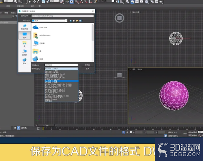Choose gw::OBJ-Exporter (*.OBJ) file type

pyautogui.click(x=61, y=89)
